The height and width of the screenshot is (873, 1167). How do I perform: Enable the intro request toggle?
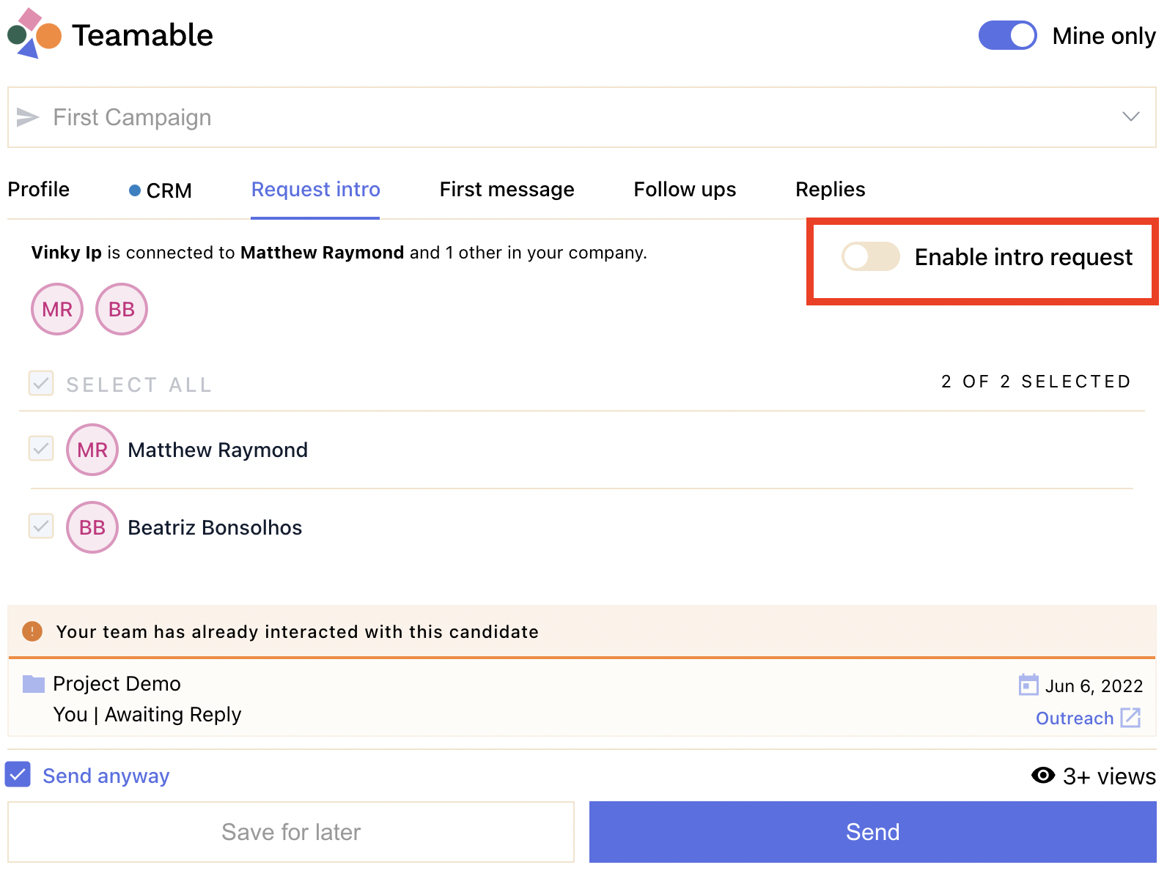point(870,257)
